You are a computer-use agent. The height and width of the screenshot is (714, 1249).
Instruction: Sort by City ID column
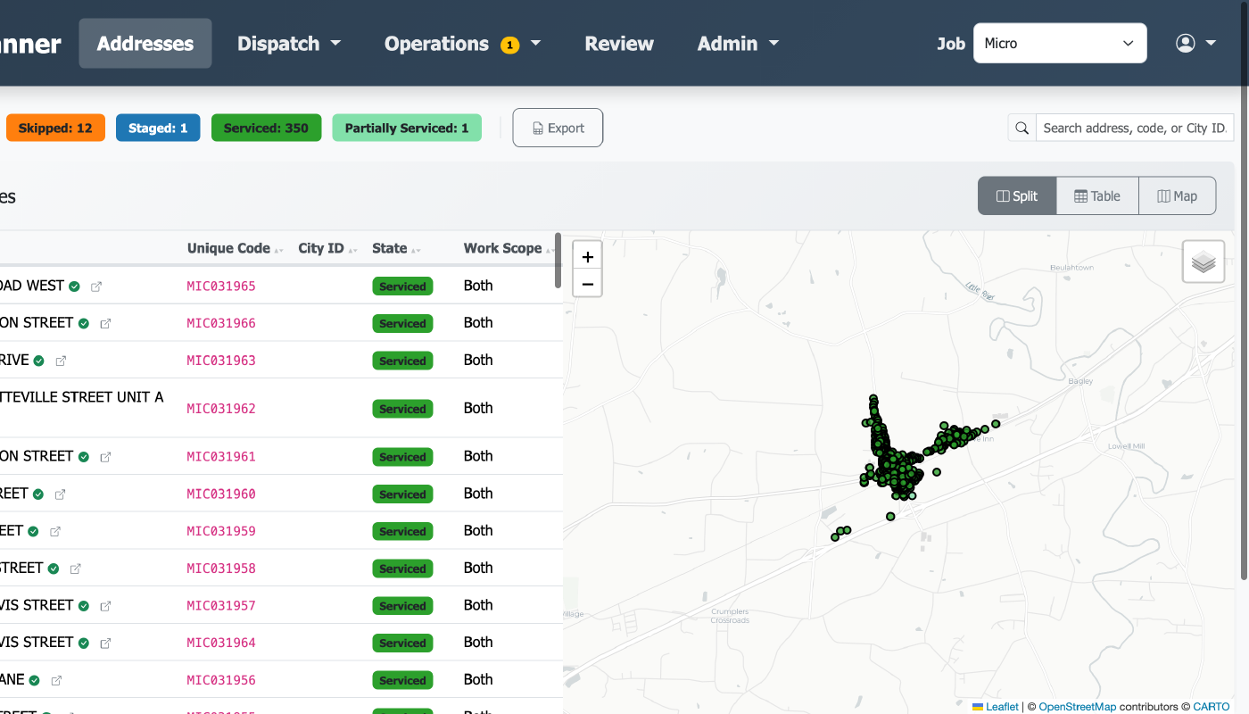pyautogui.click(x=327, y=249)
